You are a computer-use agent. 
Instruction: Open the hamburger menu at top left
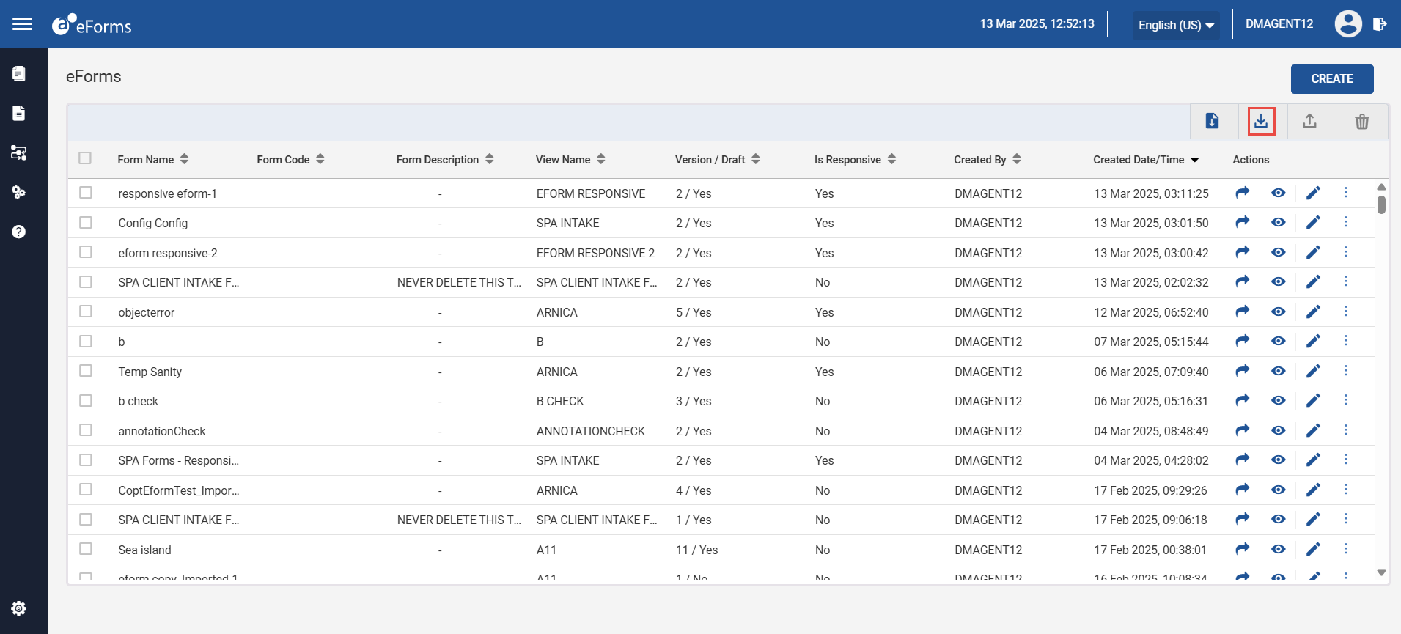click(23, 24)
